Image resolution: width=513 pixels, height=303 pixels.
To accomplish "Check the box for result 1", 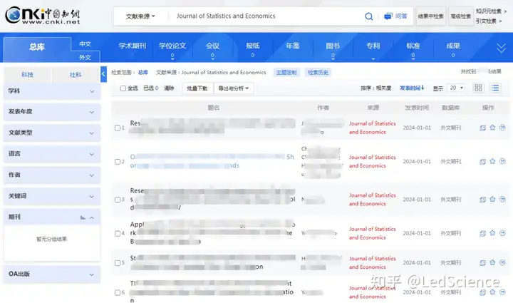I will pos(118,128).
